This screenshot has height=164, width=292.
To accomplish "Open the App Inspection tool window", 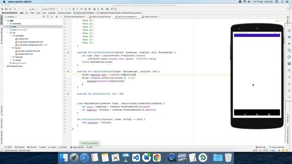I will tap(77, 147).
